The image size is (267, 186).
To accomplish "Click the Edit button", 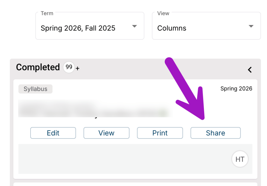I will click(x=53, y=133).
